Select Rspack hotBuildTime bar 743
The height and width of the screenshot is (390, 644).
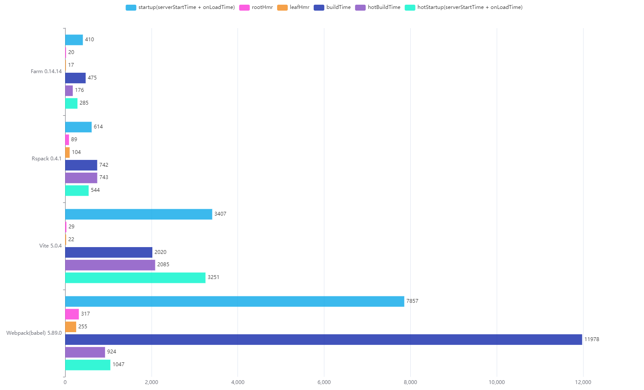tap(81, 178)
